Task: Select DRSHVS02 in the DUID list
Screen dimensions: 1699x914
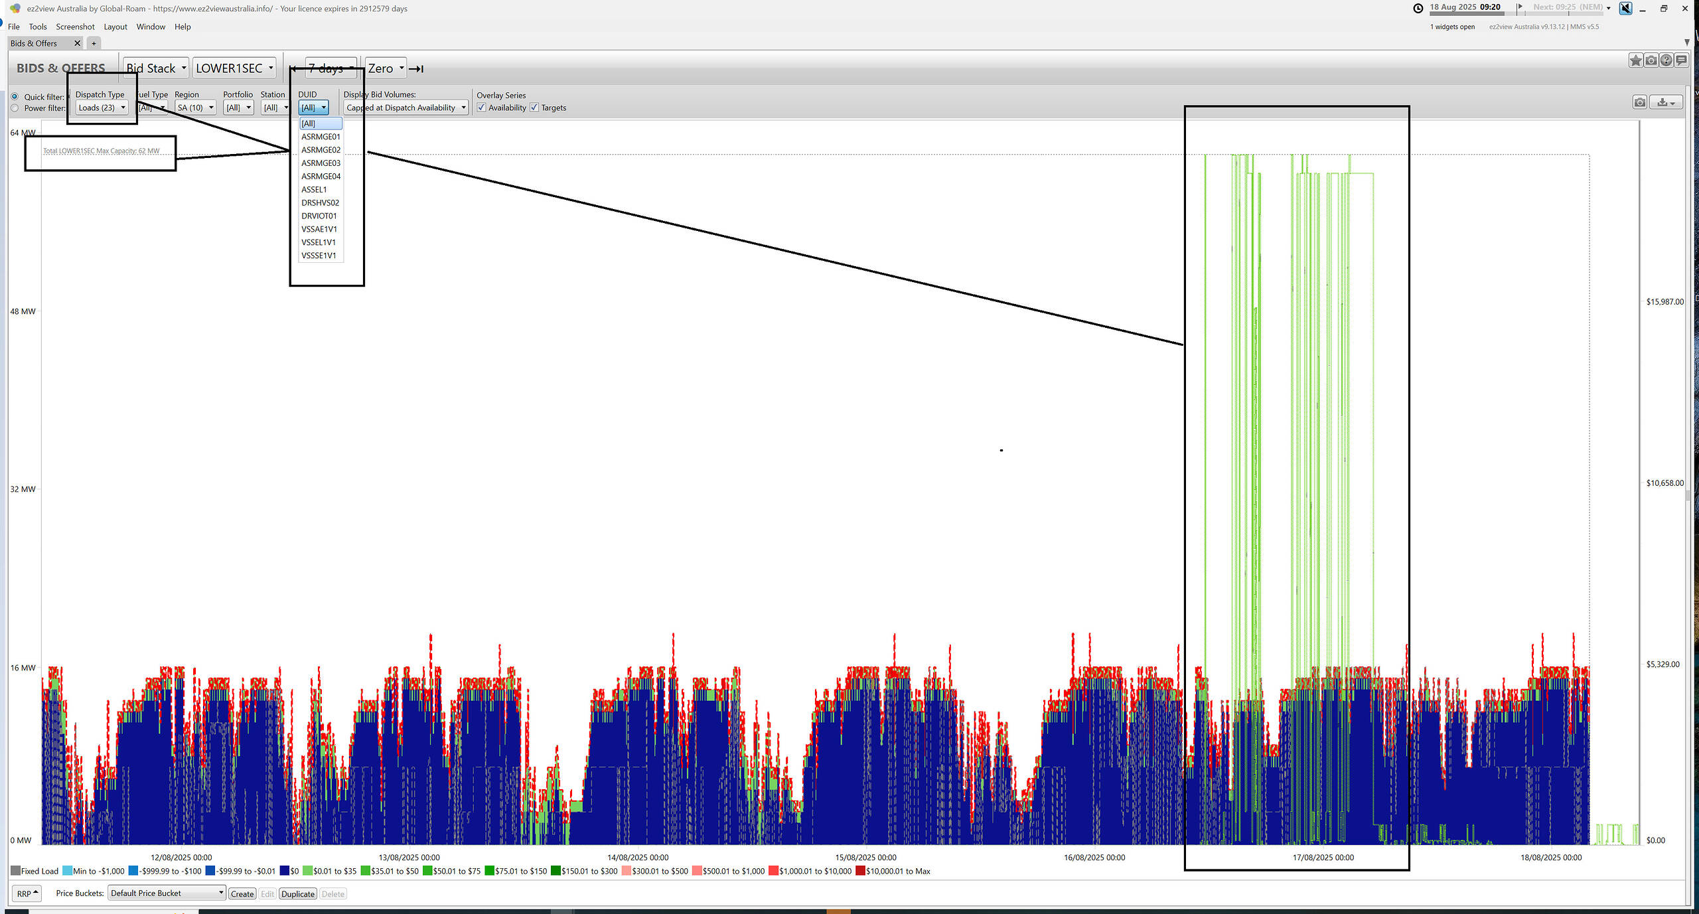Action: point(321,203)
